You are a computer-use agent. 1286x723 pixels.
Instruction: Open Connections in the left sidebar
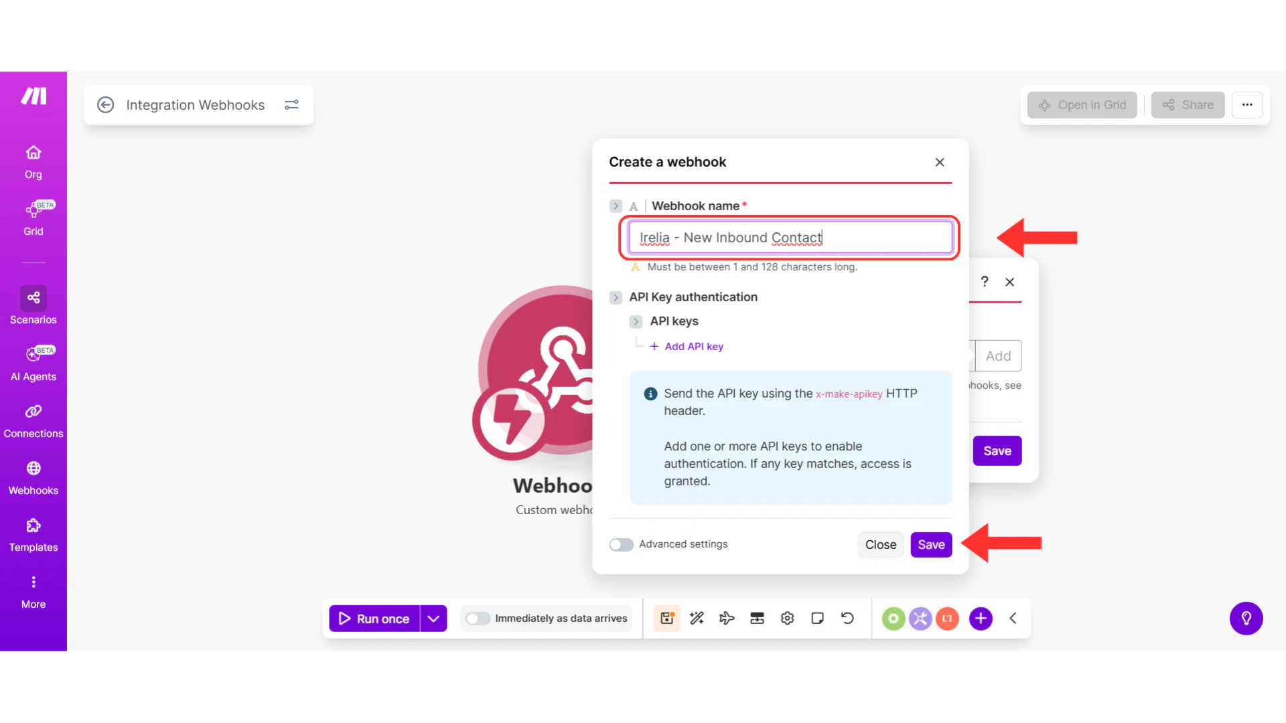[33, 420]
